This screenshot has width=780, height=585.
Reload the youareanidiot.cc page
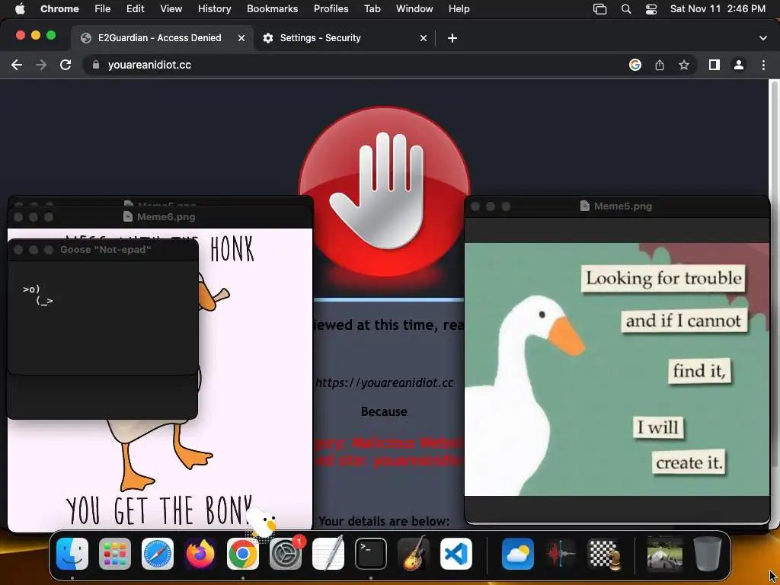pyautogui.click(x=66, y=65)
